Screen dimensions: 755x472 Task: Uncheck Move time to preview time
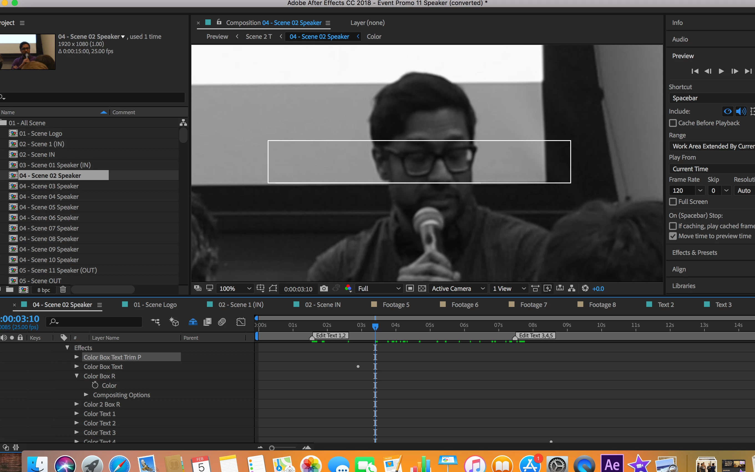[673, 236]
